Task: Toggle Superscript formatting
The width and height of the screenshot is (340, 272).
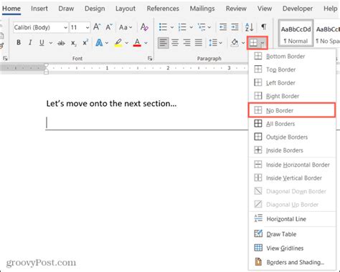Action: click(x=85, y=43)
